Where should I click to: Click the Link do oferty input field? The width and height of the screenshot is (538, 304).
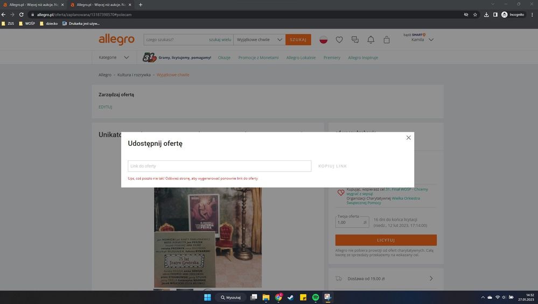coord(220,166)
